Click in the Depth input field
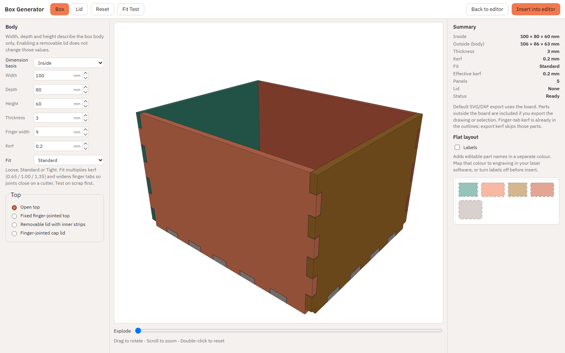 58,89
